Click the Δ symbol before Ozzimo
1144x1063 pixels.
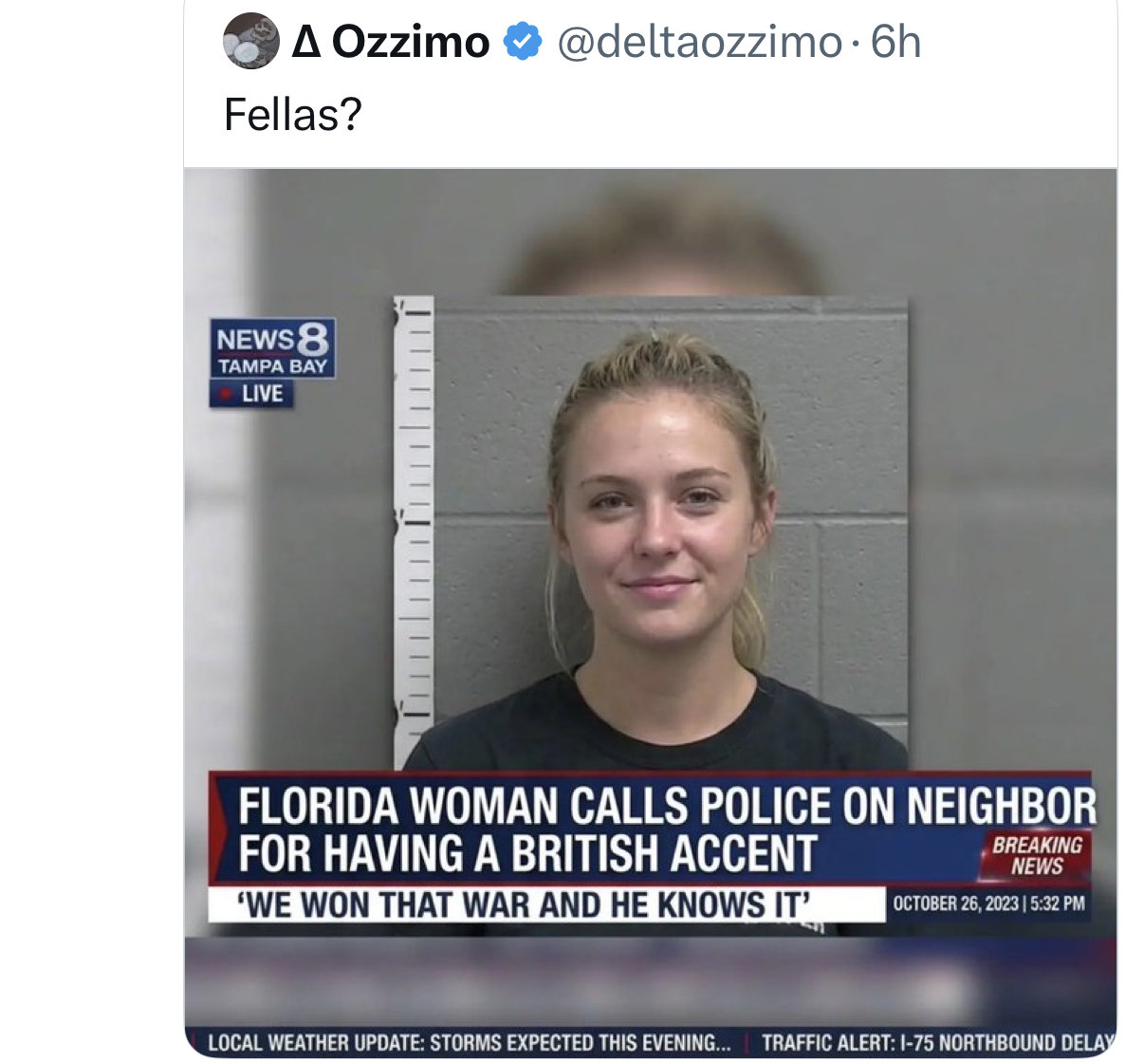(x=305, y=42)
